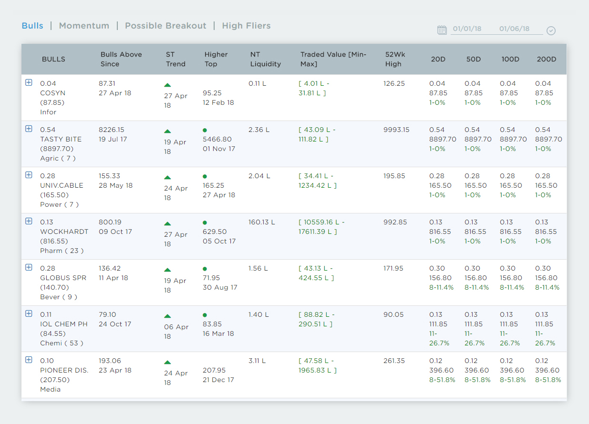Image resolution: width=589 pixels, height=424 pixels.
Task: Sort by 100D column header
Action: pyautogui.click(x=510, y=60)
